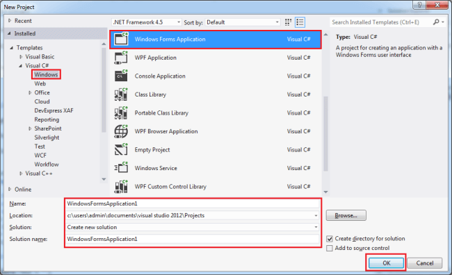Collapse the Visual C# node
The height and width of the screenshot is (275, 452).
pyautogui.click(x=20, y=66)
